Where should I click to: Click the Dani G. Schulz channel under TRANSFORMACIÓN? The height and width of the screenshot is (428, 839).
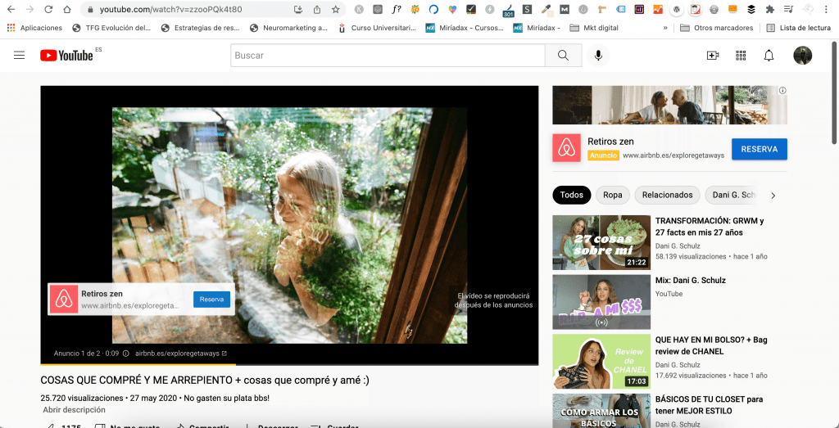(x=678, y=246)
